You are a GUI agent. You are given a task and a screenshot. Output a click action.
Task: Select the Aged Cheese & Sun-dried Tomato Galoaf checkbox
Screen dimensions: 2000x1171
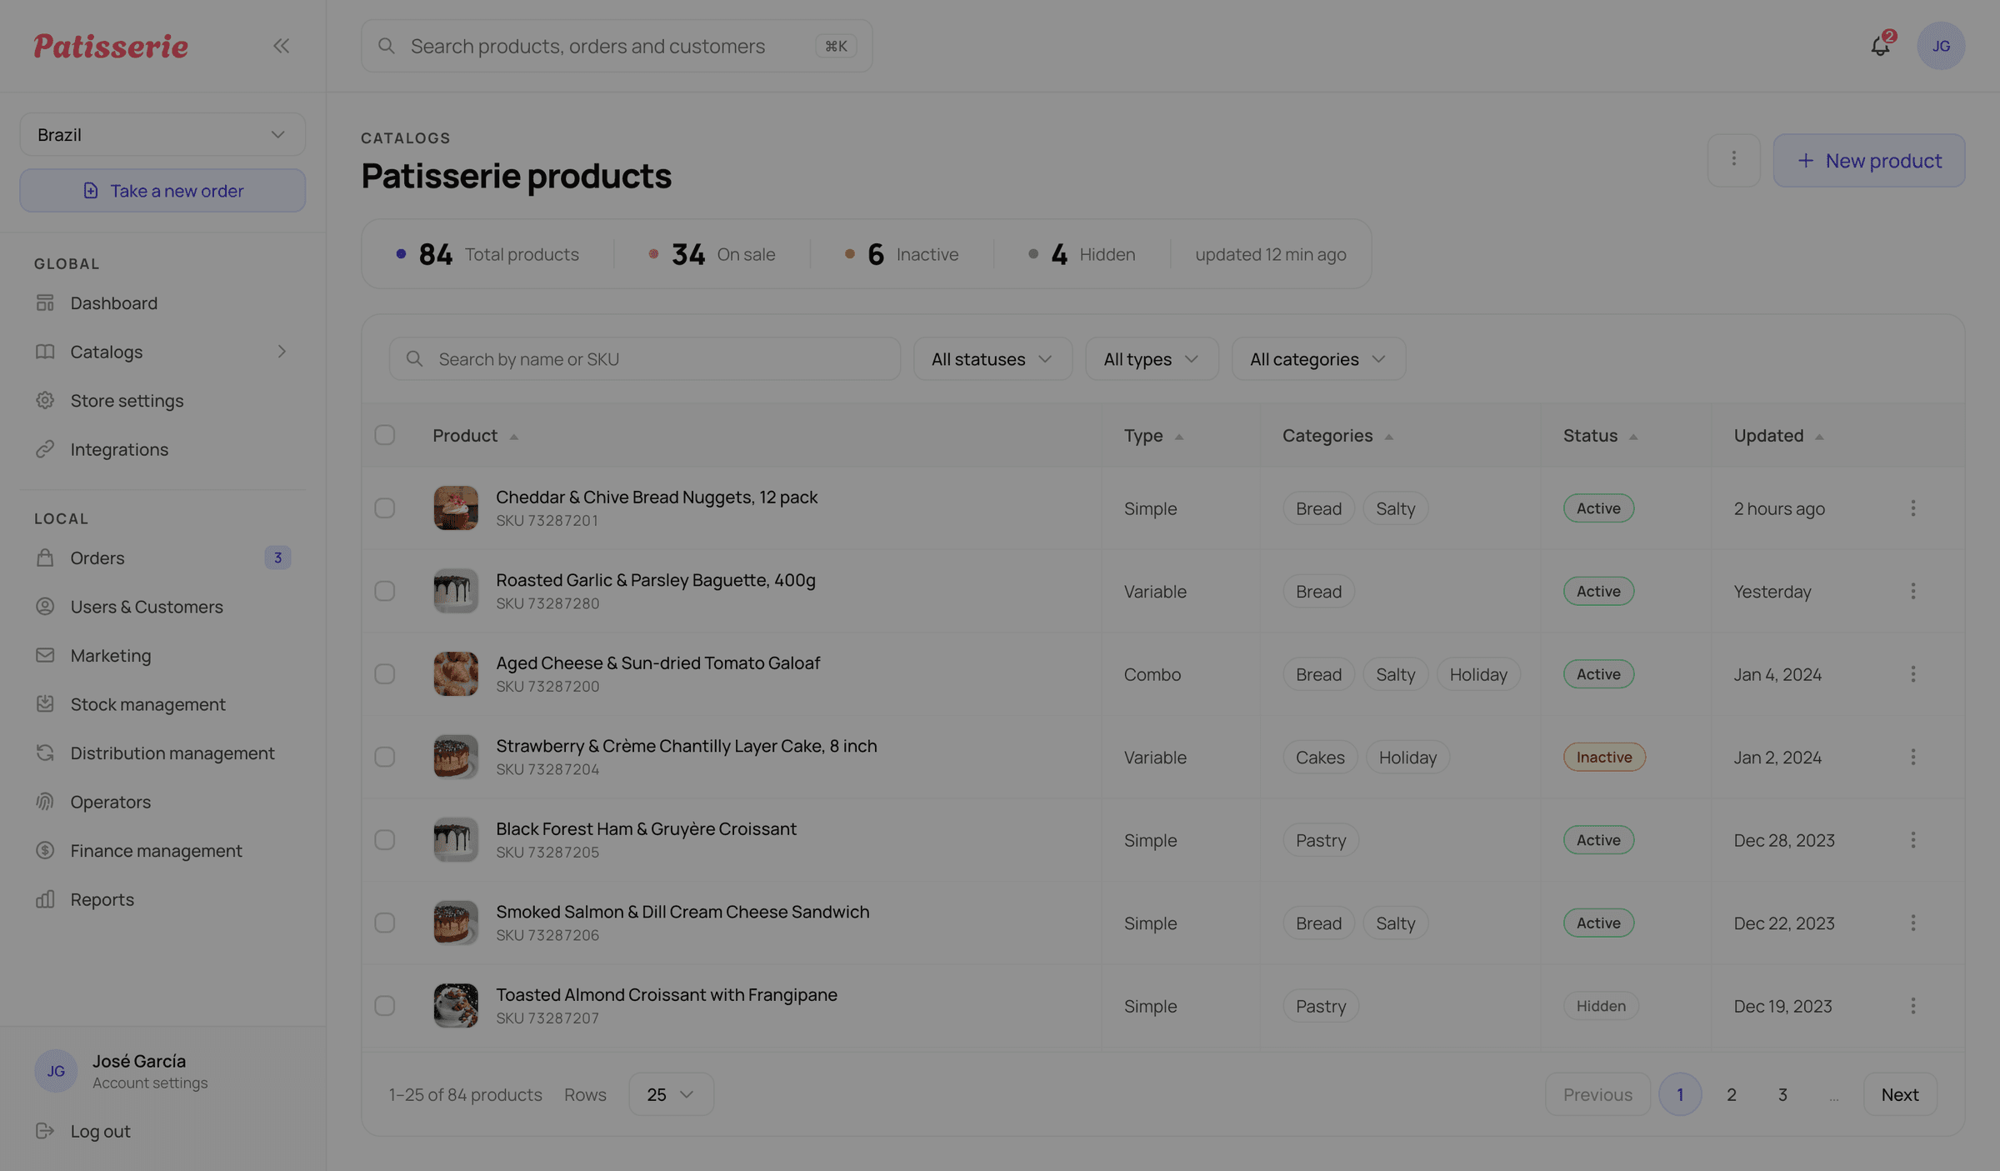pos(384,674)
